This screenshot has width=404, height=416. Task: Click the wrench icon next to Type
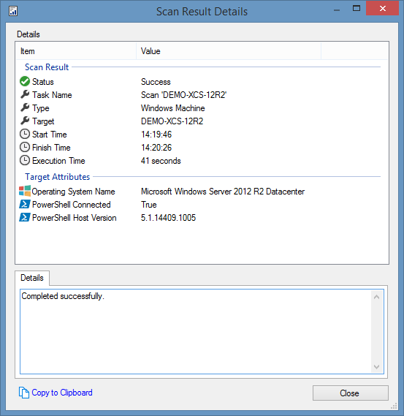coord(25,107)
